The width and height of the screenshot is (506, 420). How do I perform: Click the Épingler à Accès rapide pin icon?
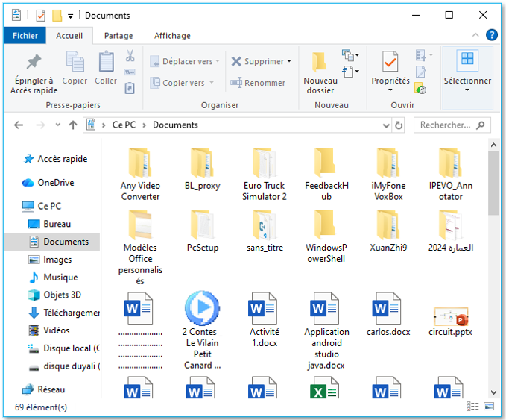(33, 62)
